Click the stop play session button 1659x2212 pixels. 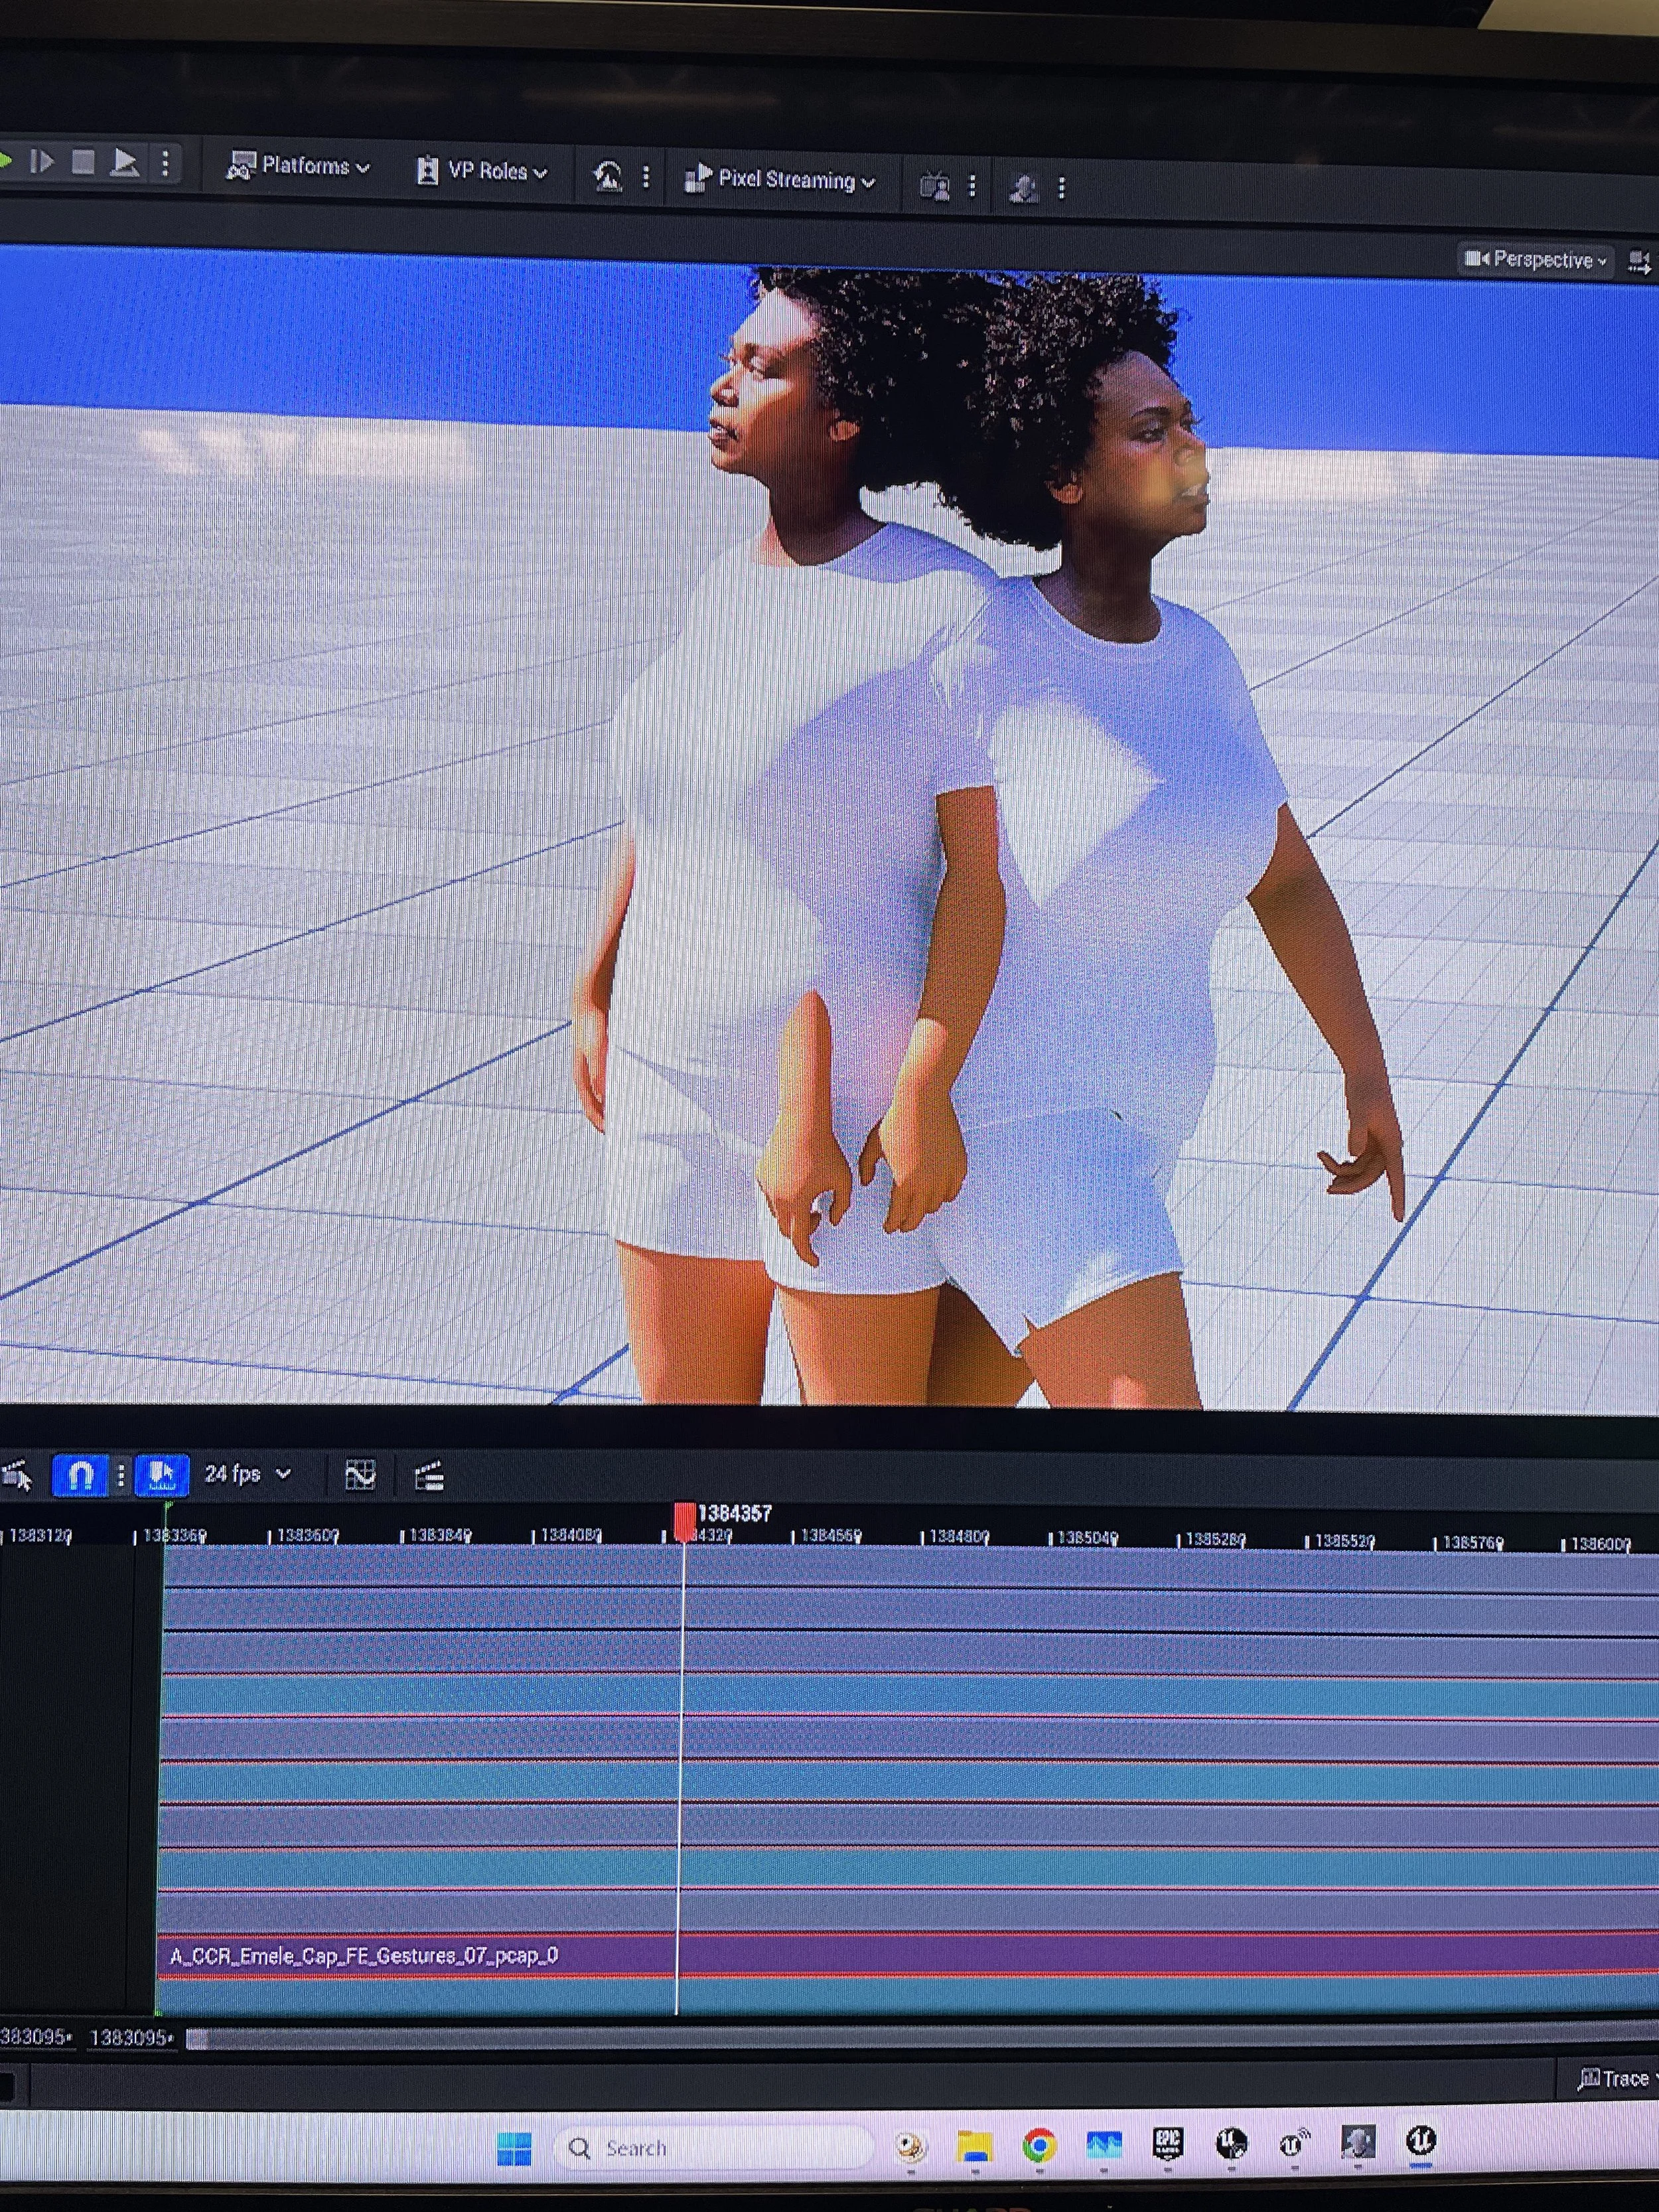click(83, 162)
